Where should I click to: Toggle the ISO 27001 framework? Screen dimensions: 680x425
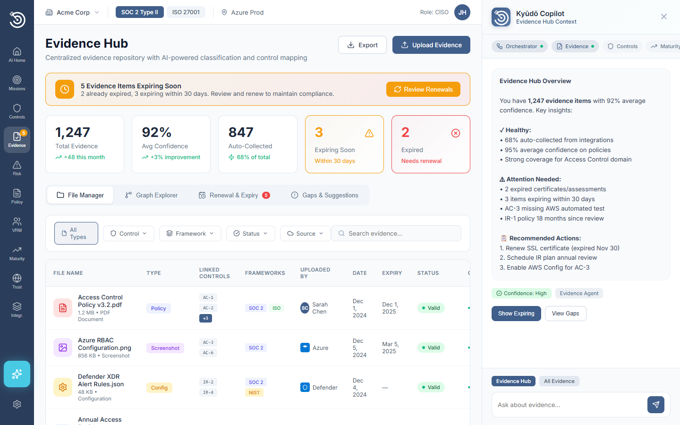pos(186,12)
